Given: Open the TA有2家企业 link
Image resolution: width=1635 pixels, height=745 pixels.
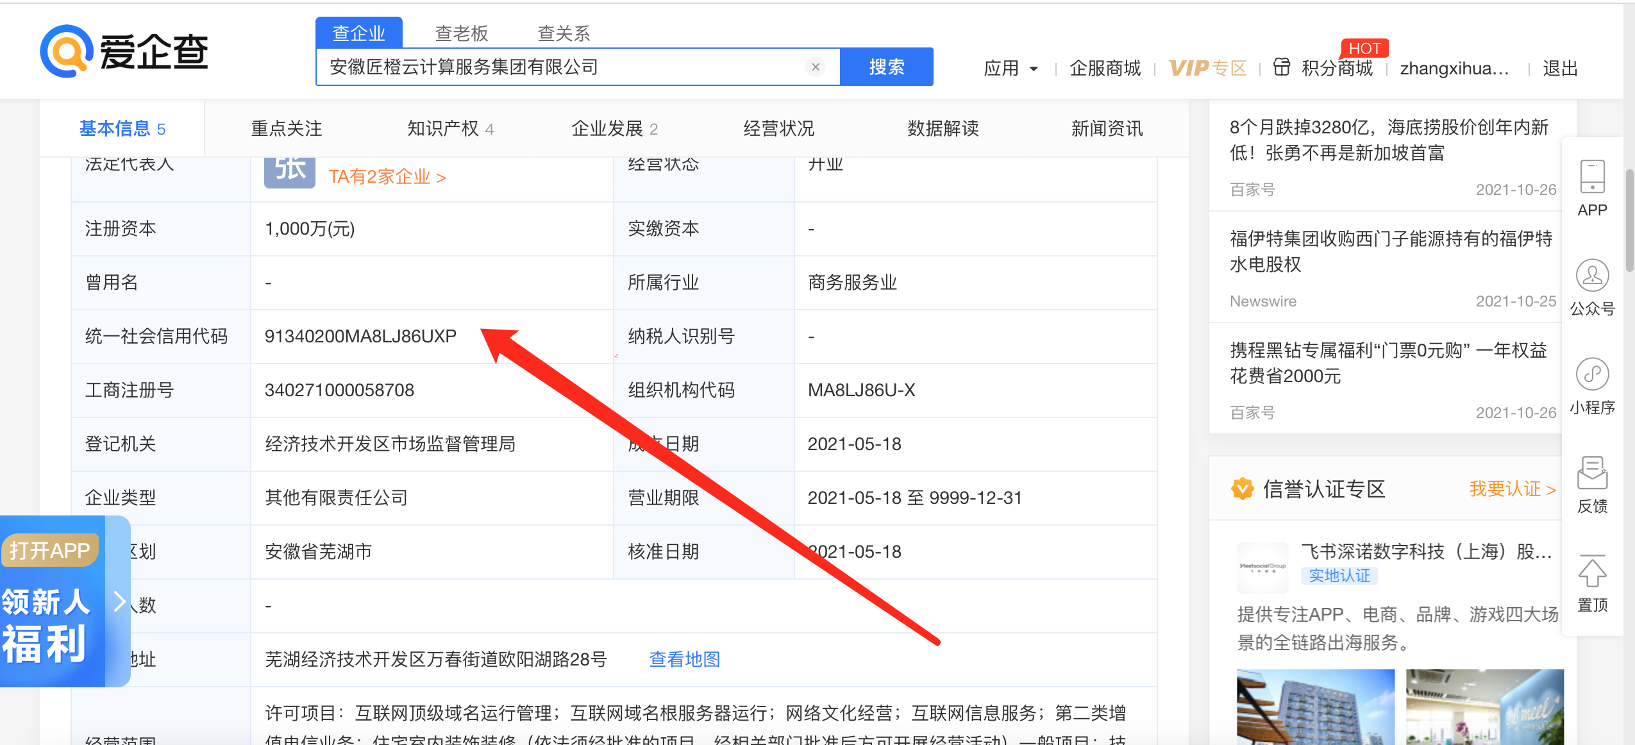Looking at the screenshot, I should click(x=387, y=177).
